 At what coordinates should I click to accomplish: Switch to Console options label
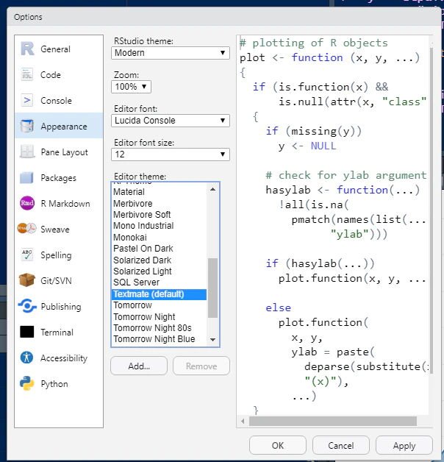coord(57,101)
